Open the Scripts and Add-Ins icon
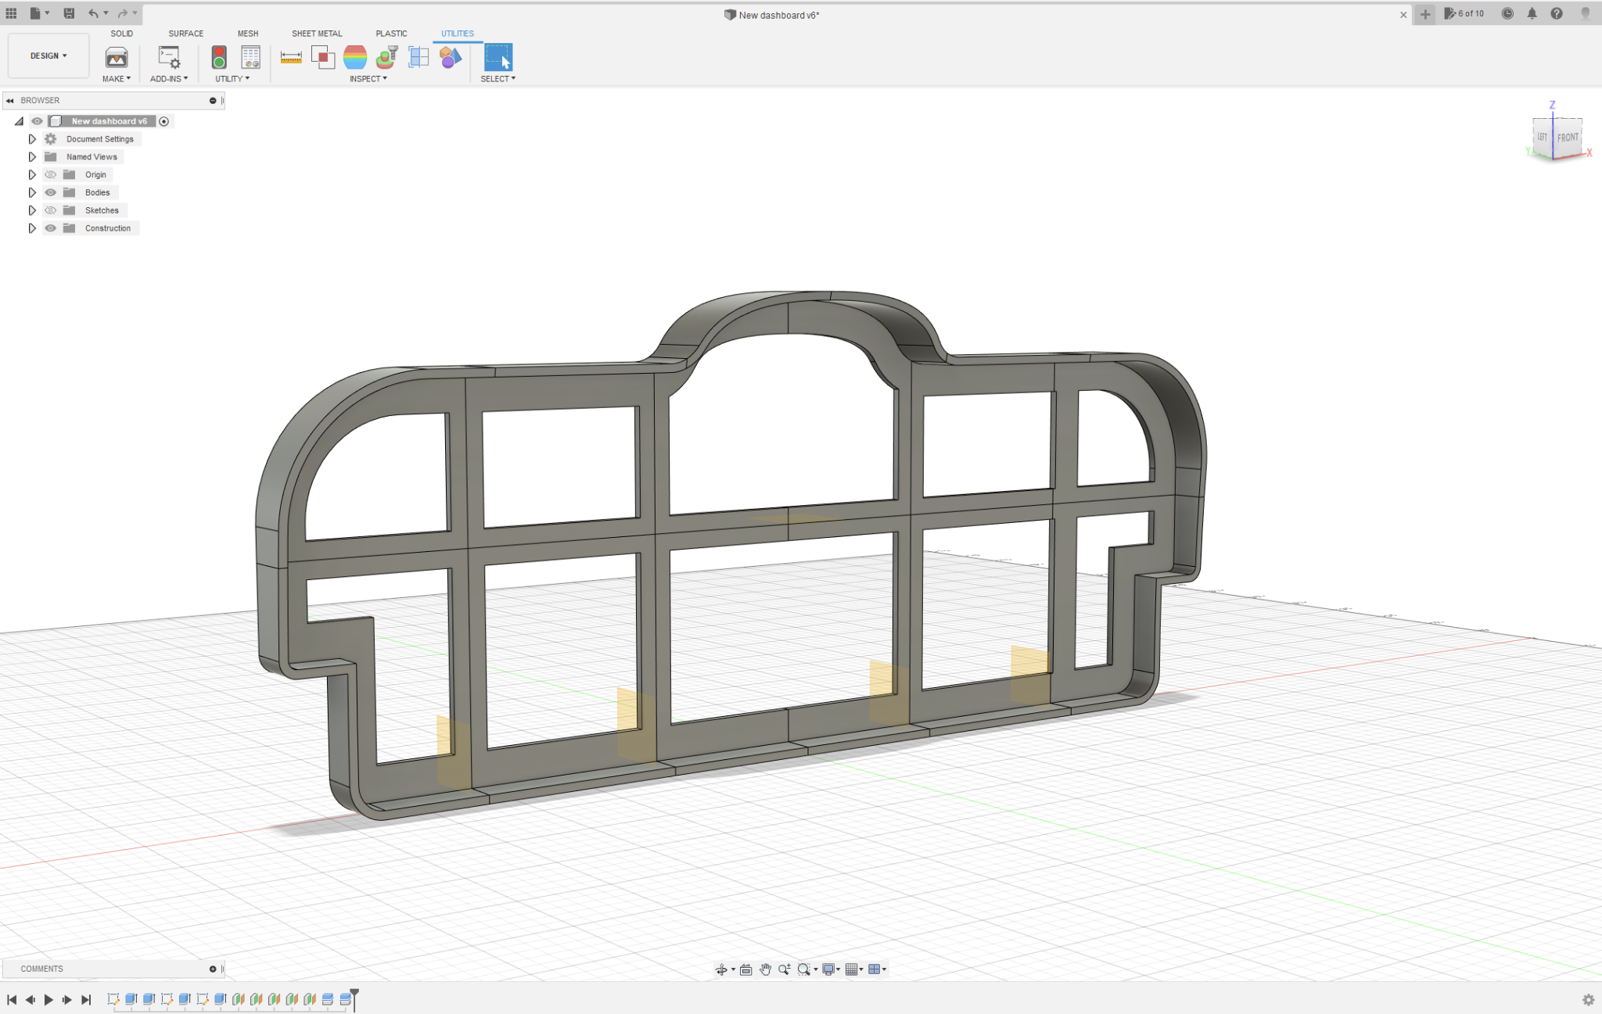1602x1014 pixels. click(x=169, y=57)
